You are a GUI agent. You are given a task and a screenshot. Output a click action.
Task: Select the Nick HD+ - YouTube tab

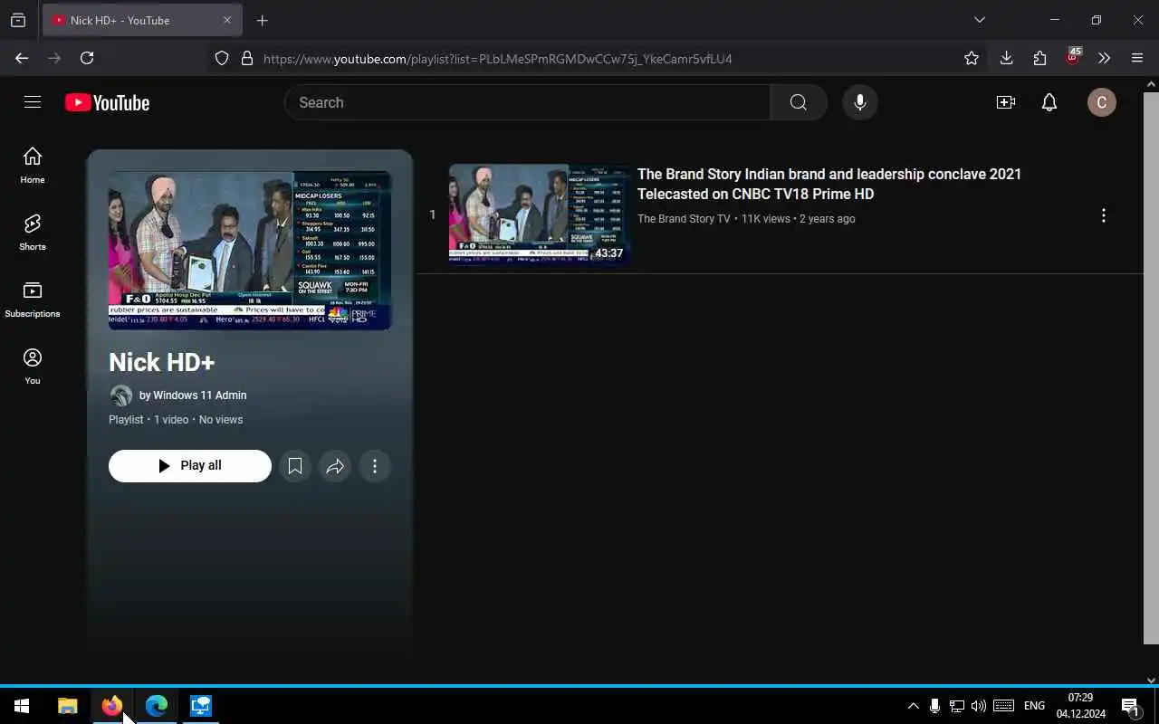(140, 20)
